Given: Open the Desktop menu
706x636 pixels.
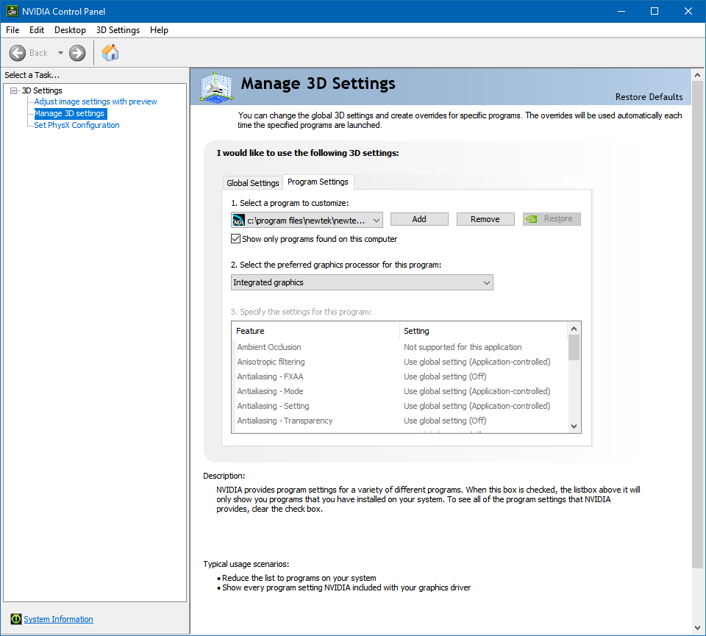Looking at the screenshot, I should 70,30.
